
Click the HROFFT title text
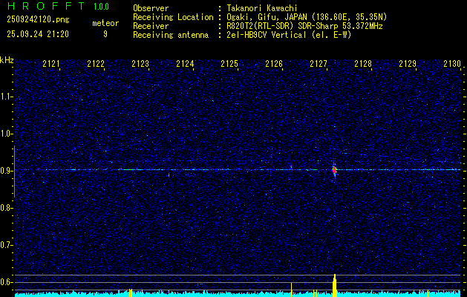tap(46, 6)
